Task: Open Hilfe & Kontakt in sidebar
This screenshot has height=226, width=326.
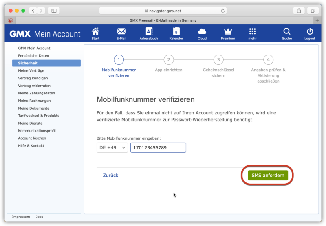Action: (31, 146)
